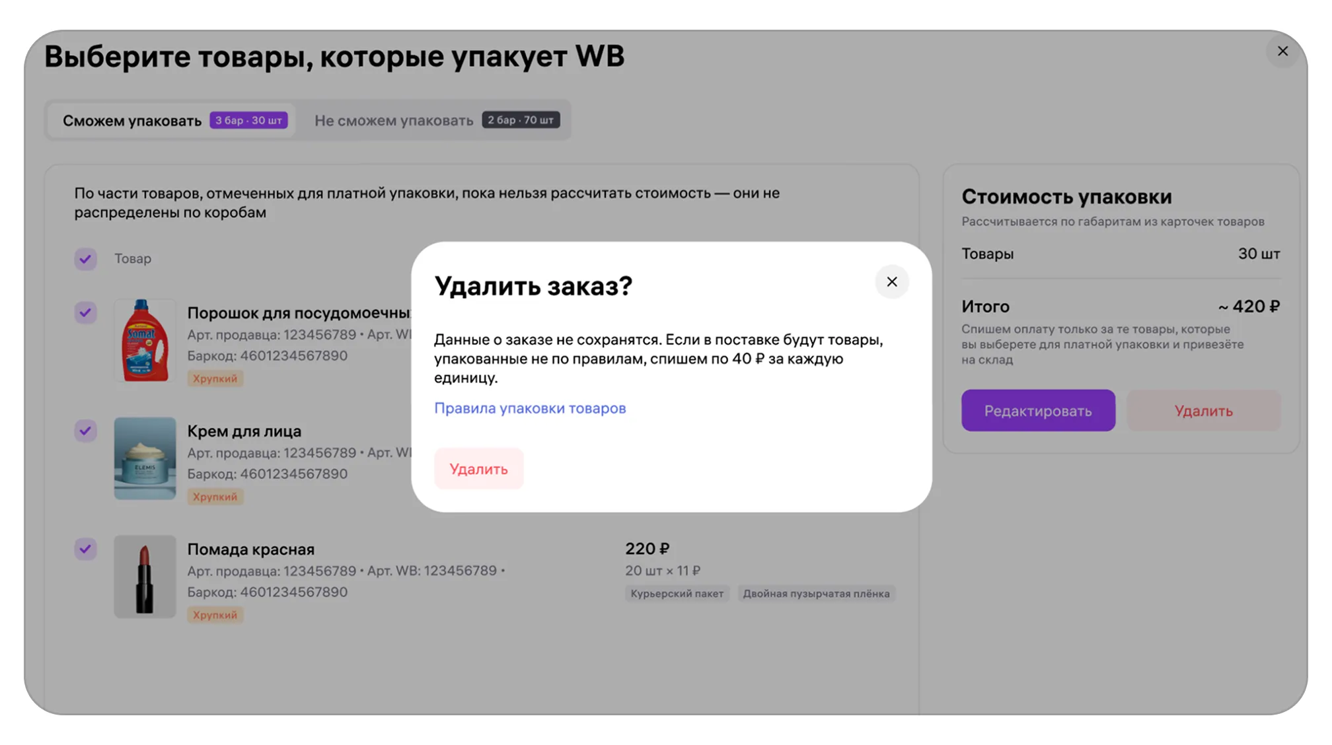Uncheck the 'Крем для лица' checkbox
The width and height of the screenshot is (1332, 745).
click(x=86, y=431)
